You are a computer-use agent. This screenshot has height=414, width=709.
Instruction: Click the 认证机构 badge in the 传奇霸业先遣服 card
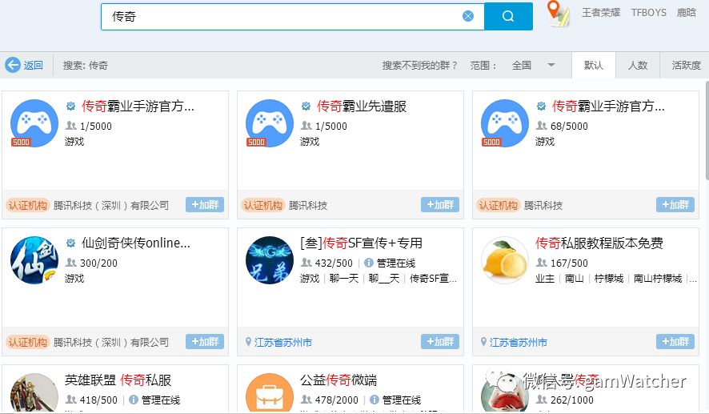(262, 206)
